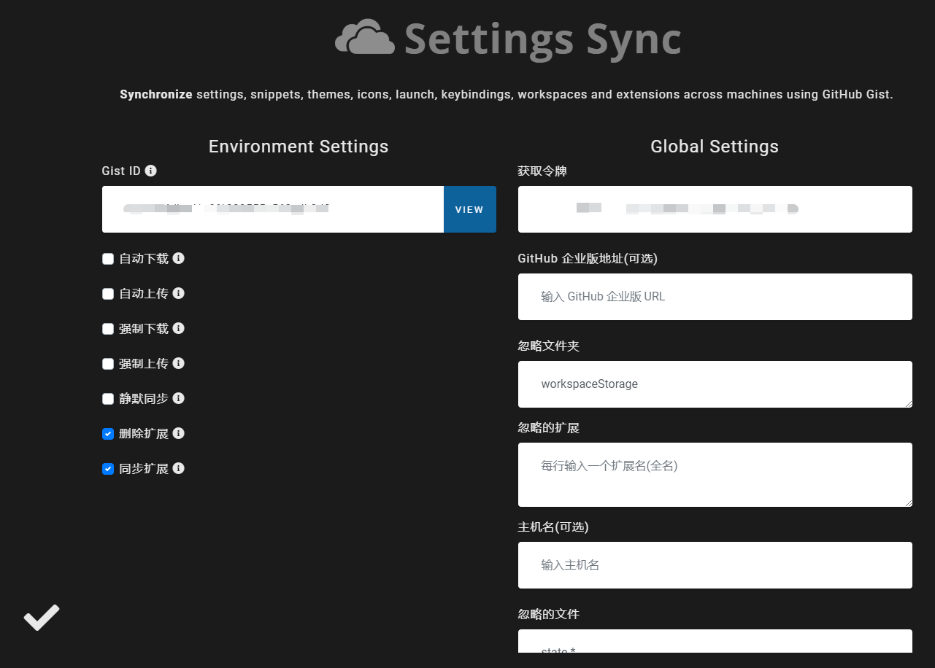Screen dimensions: 935x668
Task: Click the 静默同步 info icon
Action: coord(177,398)
